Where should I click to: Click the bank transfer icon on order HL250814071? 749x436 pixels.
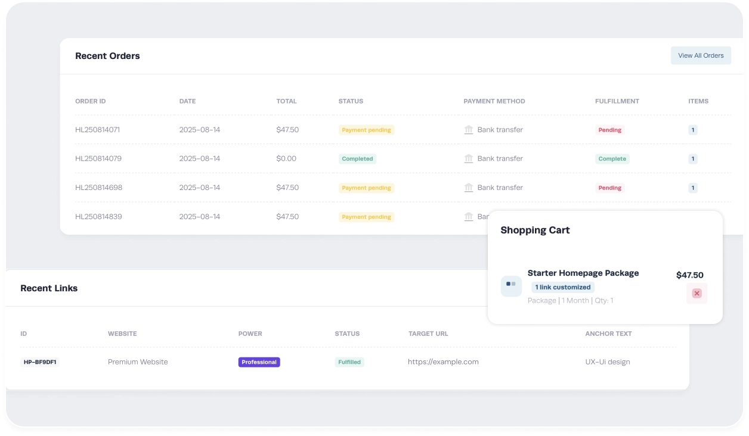click(469, 129)
